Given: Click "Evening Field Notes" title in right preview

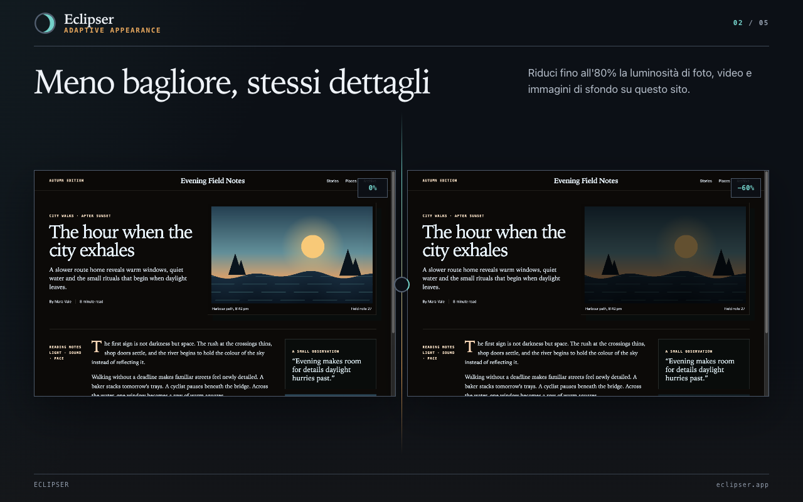Looking at the screenshot, I should coord(586,181).
